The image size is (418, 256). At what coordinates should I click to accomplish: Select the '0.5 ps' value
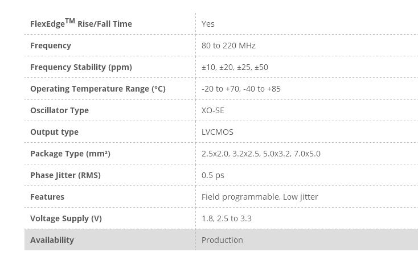coord(213,175)
